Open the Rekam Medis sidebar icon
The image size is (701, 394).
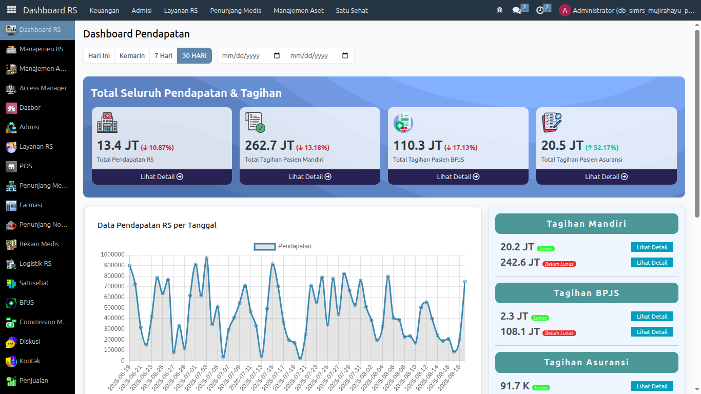click(x=11, y=244)
